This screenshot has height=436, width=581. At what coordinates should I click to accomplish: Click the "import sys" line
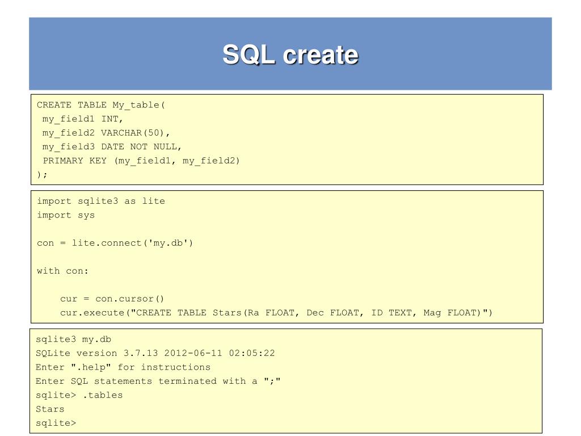click(x=66, y=215)
